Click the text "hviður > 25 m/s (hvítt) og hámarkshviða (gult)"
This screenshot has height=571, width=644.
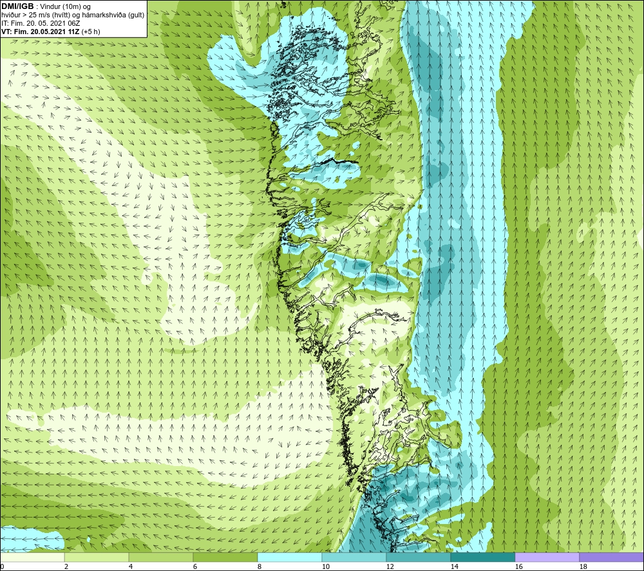click(x=73, y=15)
